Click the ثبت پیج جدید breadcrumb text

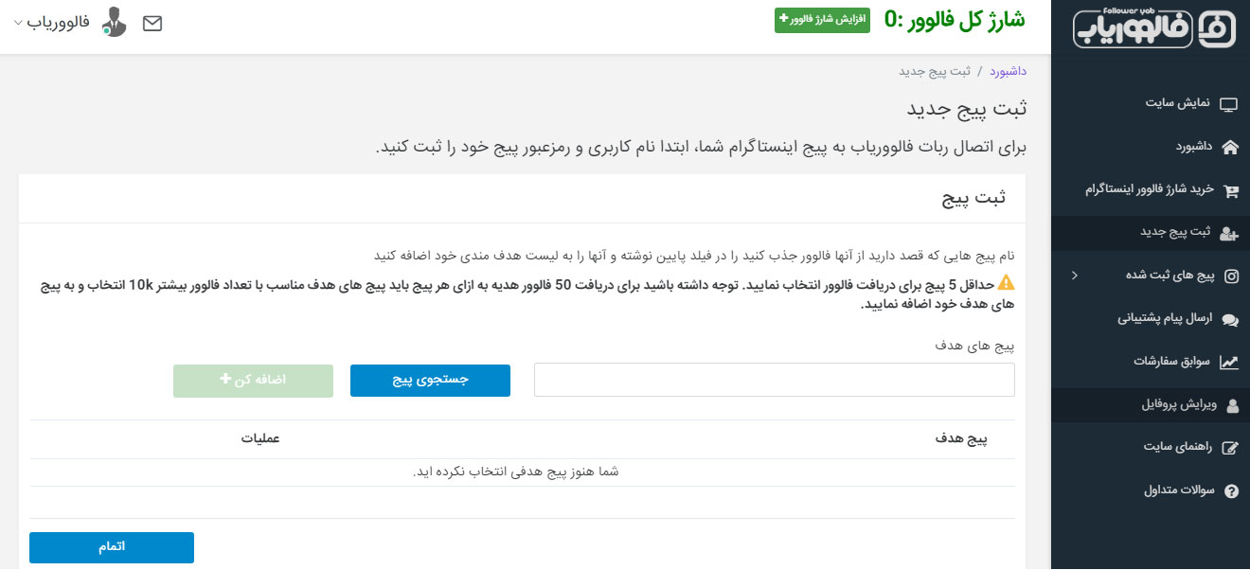(x=935, y=72)
